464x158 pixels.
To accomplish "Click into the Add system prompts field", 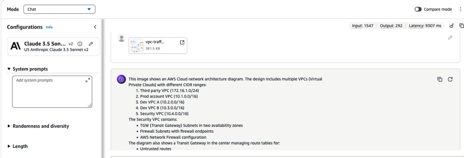I will [49, 91].
